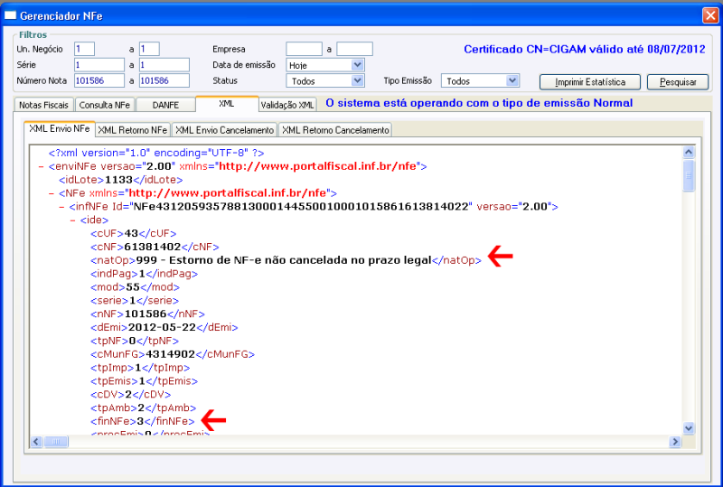Open the Data de emissão dropdown
The height and width of the screenshot is (487, 723).
pyautogui.click(x=357, y=65)
